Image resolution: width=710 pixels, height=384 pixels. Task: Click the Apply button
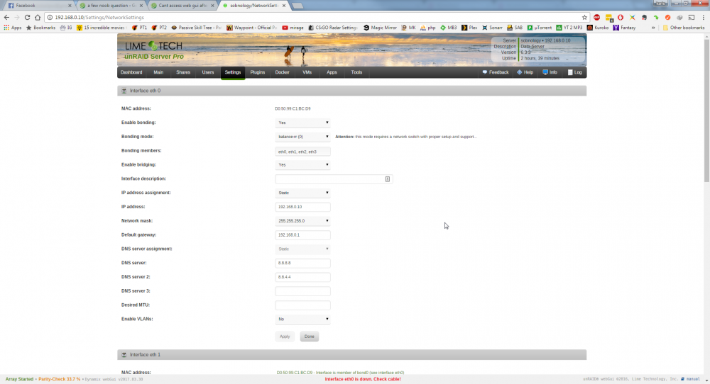click(x=285, y=337)
